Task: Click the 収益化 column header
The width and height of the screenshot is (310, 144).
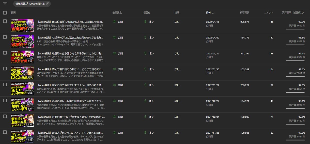Action: tap(147, 13)
